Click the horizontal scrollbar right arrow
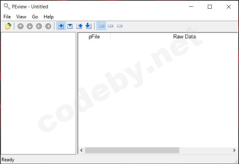 [234, 150]
